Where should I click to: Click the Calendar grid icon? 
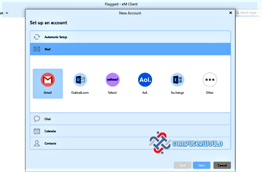coord(37,131)
